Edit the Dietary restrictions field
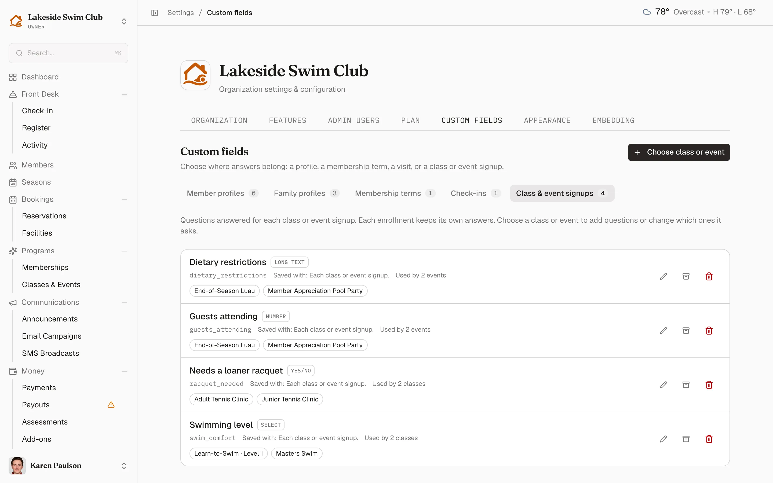This screenshot has height=483, width=773. 663,276
